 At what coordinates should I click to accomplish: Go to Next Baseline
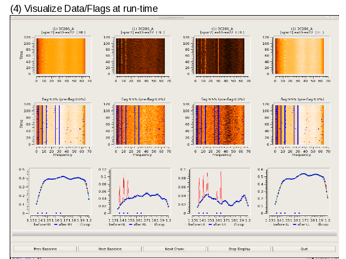pos(110,249)
